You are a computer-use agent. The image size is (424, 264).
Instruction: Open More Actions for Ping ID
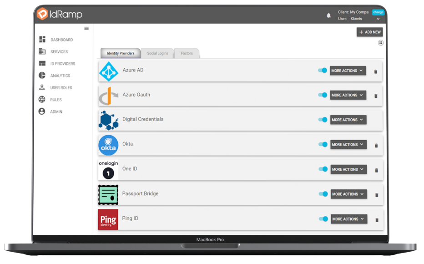click(349, 219)
